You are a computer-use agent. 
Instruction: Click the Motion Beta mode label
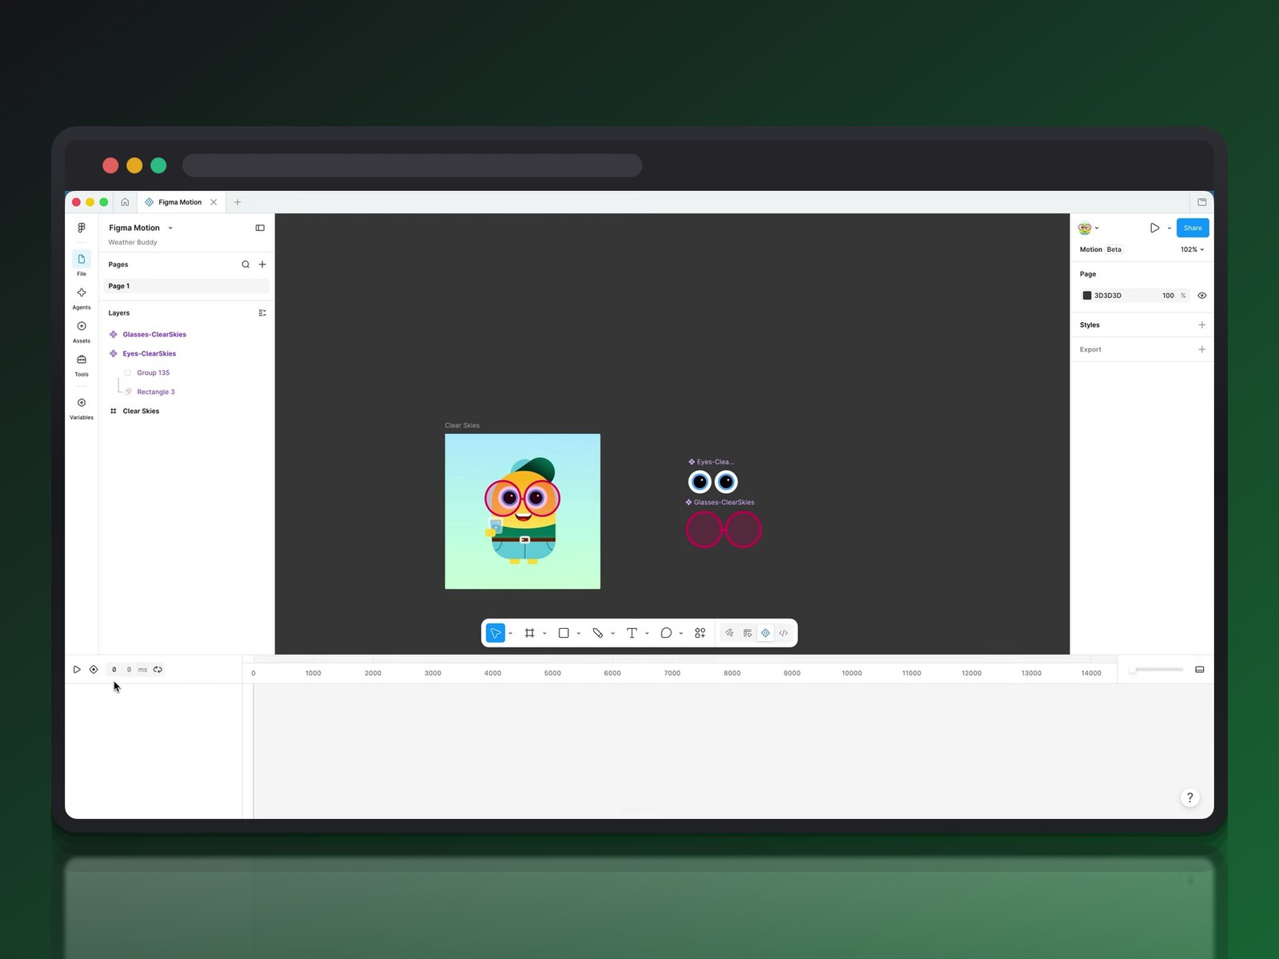click(1101, 249)
